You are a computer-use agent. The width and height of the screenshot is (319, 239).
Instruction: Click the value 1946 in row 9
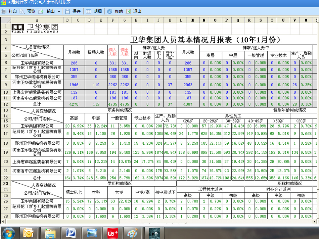(x=74, y=85)
